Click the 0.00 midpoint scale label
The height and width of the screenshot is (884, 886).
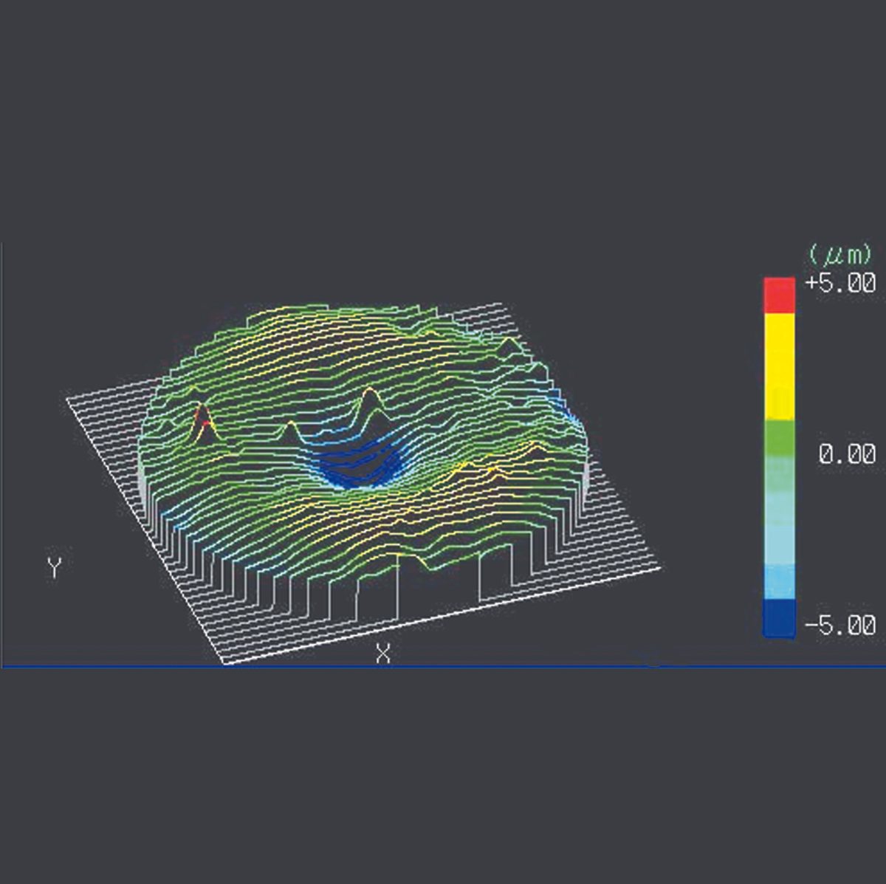pos(846,453)
